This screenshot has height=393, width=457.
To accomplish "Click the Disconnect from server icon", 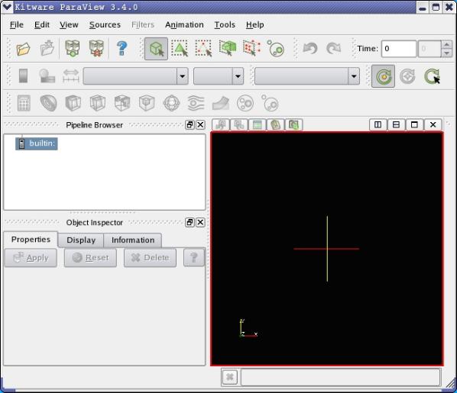I will pyautogui.click(x=96, y=48).
